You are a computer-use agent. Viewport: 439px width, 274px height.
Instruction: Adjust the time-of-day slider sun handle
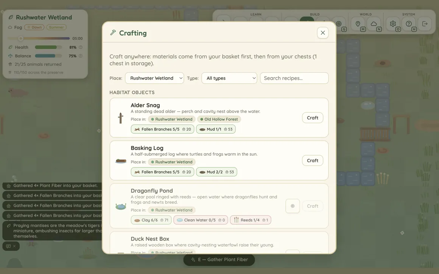click(20, 38)
